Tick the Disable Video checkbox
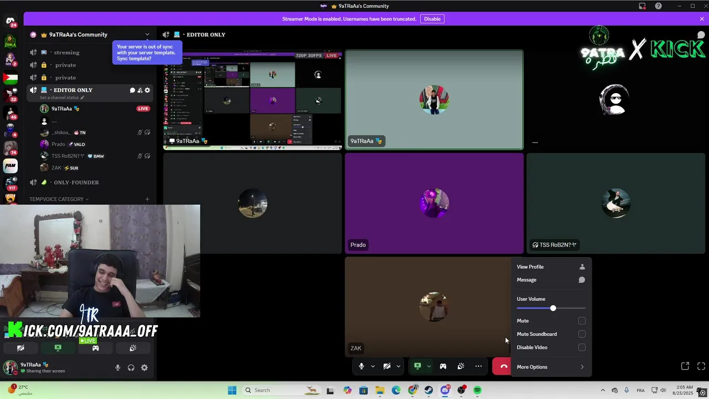This screenshot has height=399, width=709. pyautogui.click(x=582, y=347)
